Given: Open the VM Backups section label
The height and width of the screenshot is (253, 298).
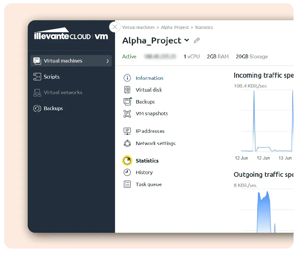Looking at the screenshot, I should [145, 102].
